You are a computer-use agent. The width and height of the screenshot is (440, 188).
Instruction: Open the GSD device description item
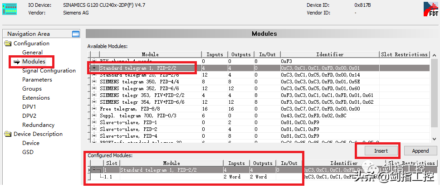tap(28, 152)
